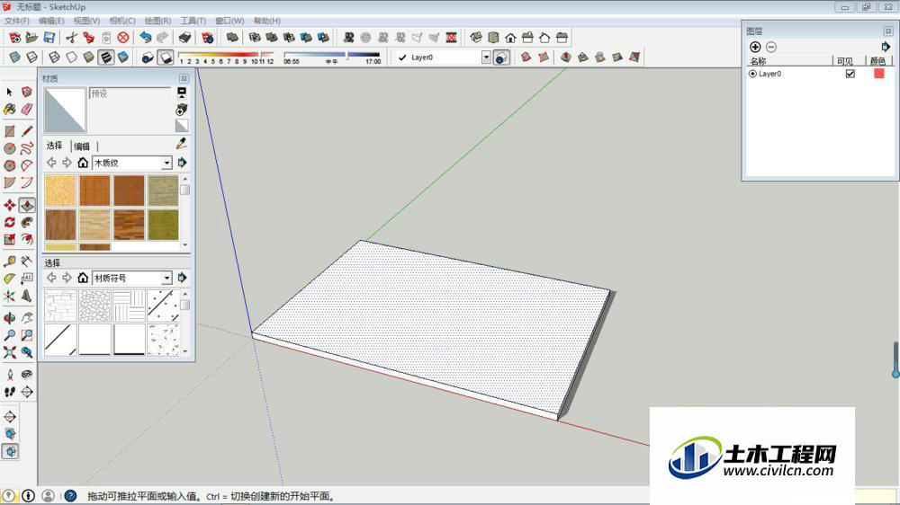Image resolution: width=900 pixels, height=505 pixels.
Task: Pick the 3D Text tool
Action: [x=27, y=296]
